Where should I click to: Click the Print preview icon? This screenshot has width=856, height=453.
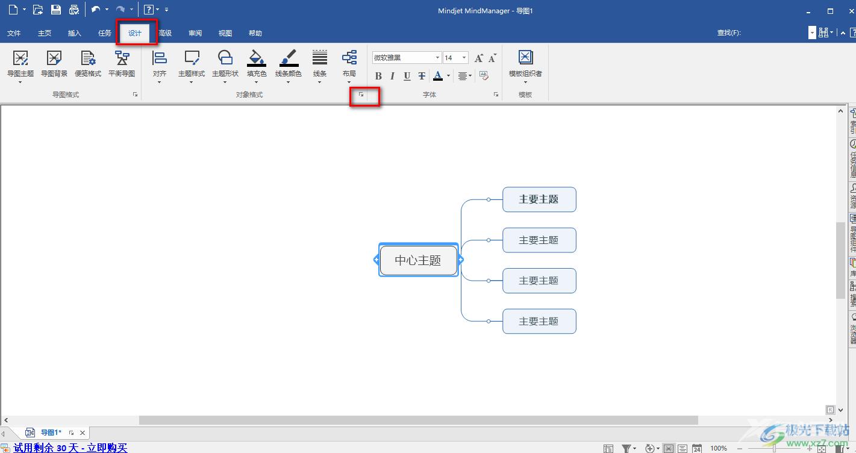coord(74,10)
